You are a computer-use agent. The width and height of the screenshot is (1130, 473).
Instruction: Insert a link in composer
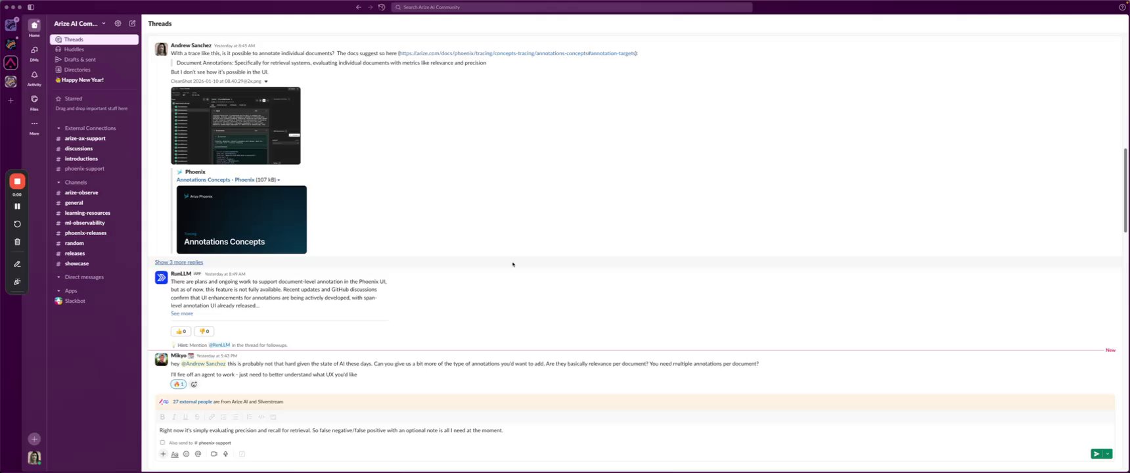tap(212, 417)
